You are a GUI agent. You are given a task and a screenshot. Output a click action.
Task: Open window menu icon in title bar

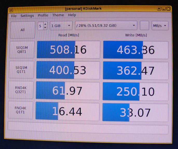click(11, 10)
